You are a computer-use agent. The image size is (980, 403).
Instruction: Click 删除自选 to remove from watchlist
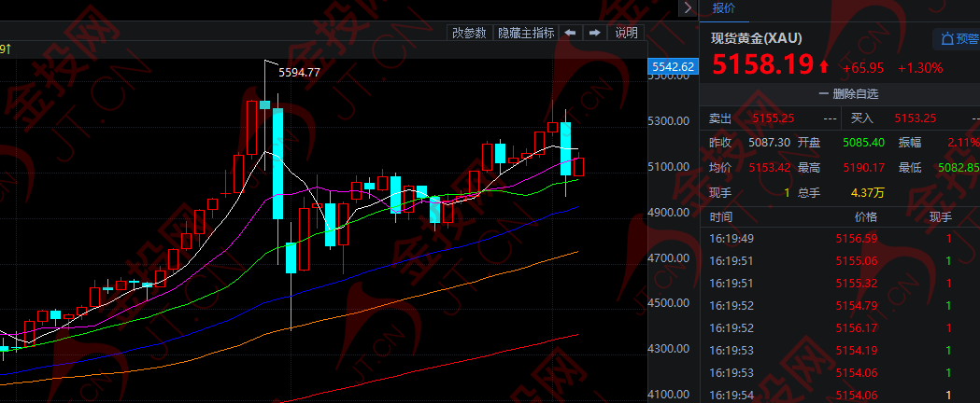pyautogui.click(x=848, y=94)
